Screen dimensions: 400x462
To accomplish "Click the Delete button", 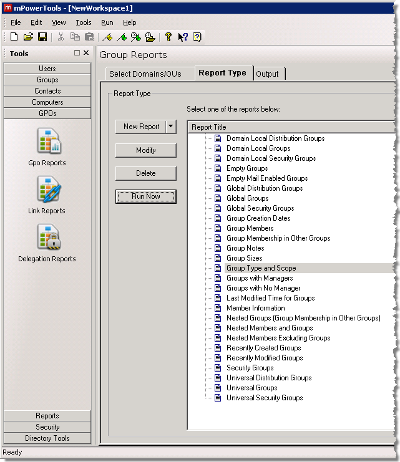I will pyautogui.click(x=146, y=173).
